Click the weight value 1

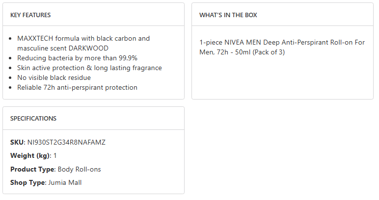click(55, 156)
